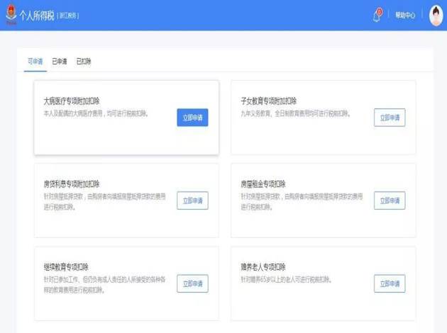The height and width of the screenshot is (333, 447).
Task: Click 立即申请 for 赡养老人专项扣除
Action: (x=390, y=283)
